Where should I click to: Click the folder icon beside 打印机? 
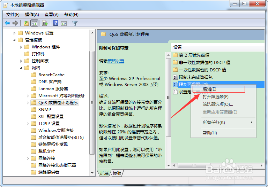[27, 54]
